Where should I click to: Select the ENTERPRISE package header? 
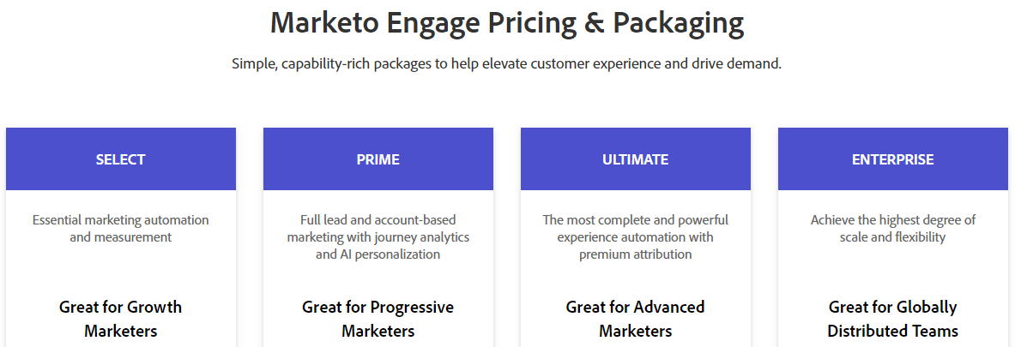pyautogui.click(x=892, y=159)
